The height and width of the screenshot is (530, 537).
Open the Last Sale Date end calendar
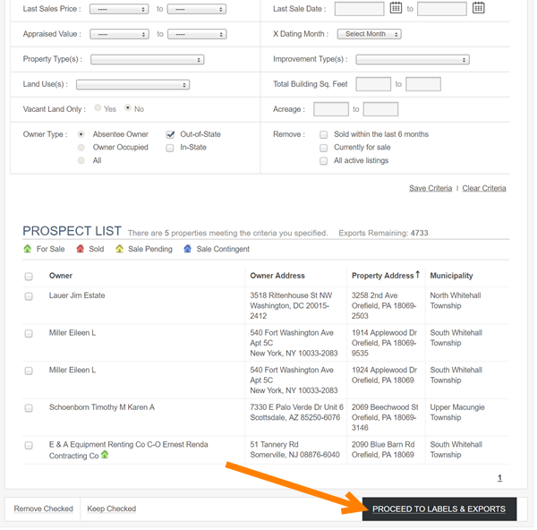coord(478,7)
